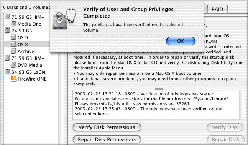
Task: Click the log pane vertical scrollbar
Action: click(x=243, y=105)
